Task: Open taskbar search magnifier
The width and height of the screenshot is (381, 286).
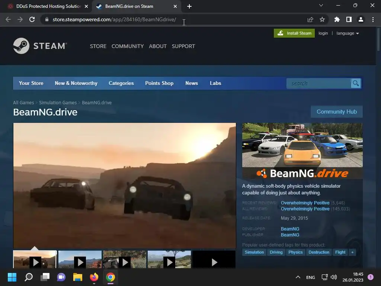Action: point(28,277)
